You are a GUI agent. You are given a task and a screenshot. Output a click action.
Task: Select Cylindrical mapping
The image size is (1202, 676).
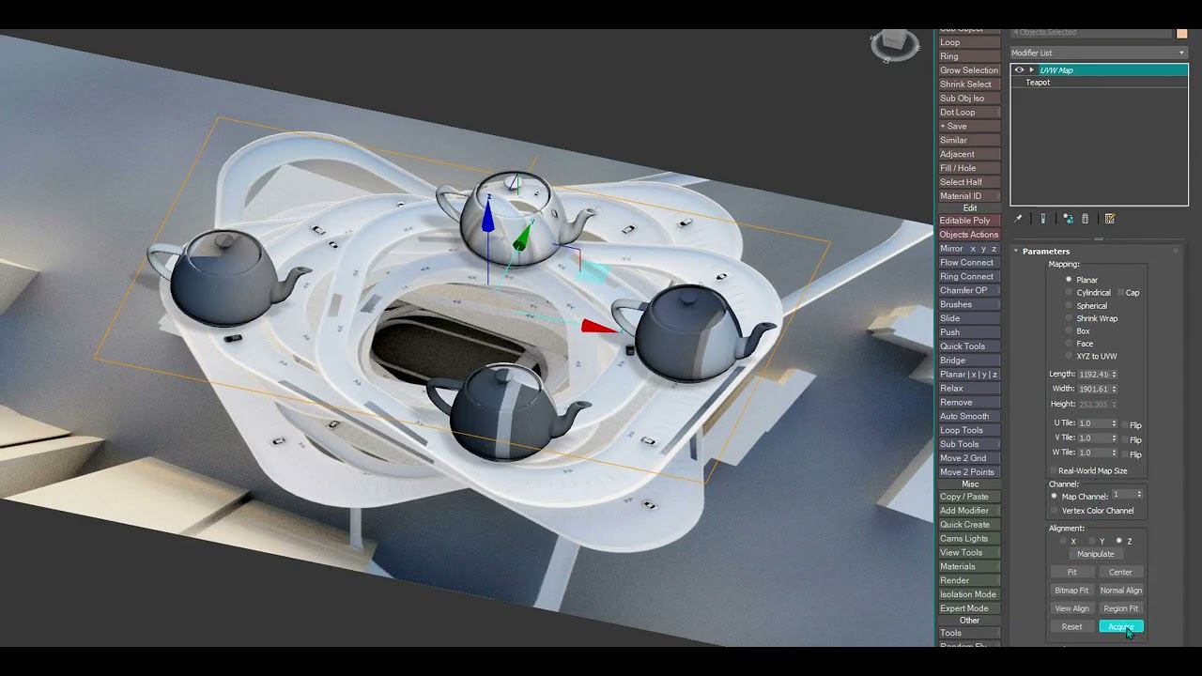1069,292
